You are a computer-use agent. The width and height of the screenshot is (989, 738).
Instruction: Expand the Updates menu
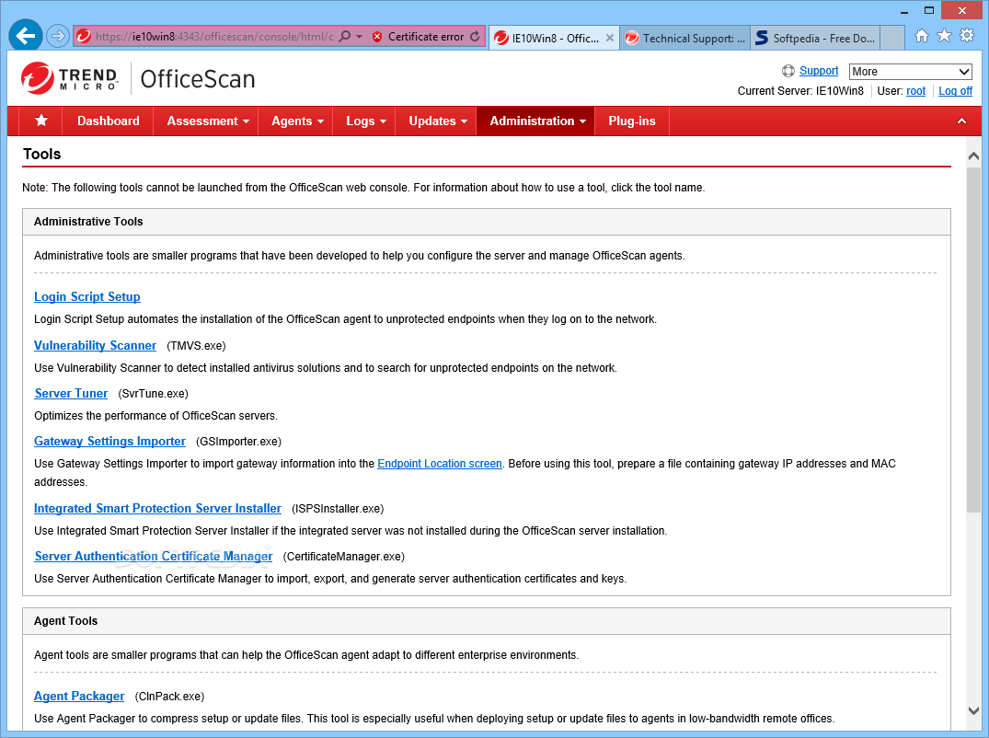(x=438, y=121)
